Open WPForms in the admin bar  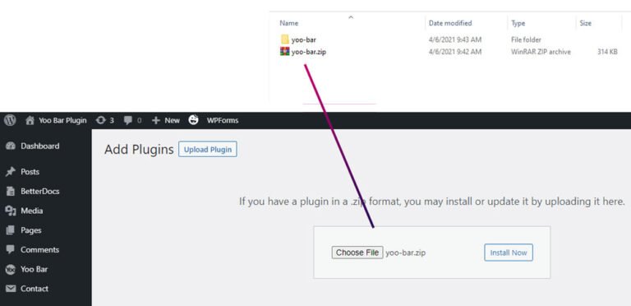[223, 120]
